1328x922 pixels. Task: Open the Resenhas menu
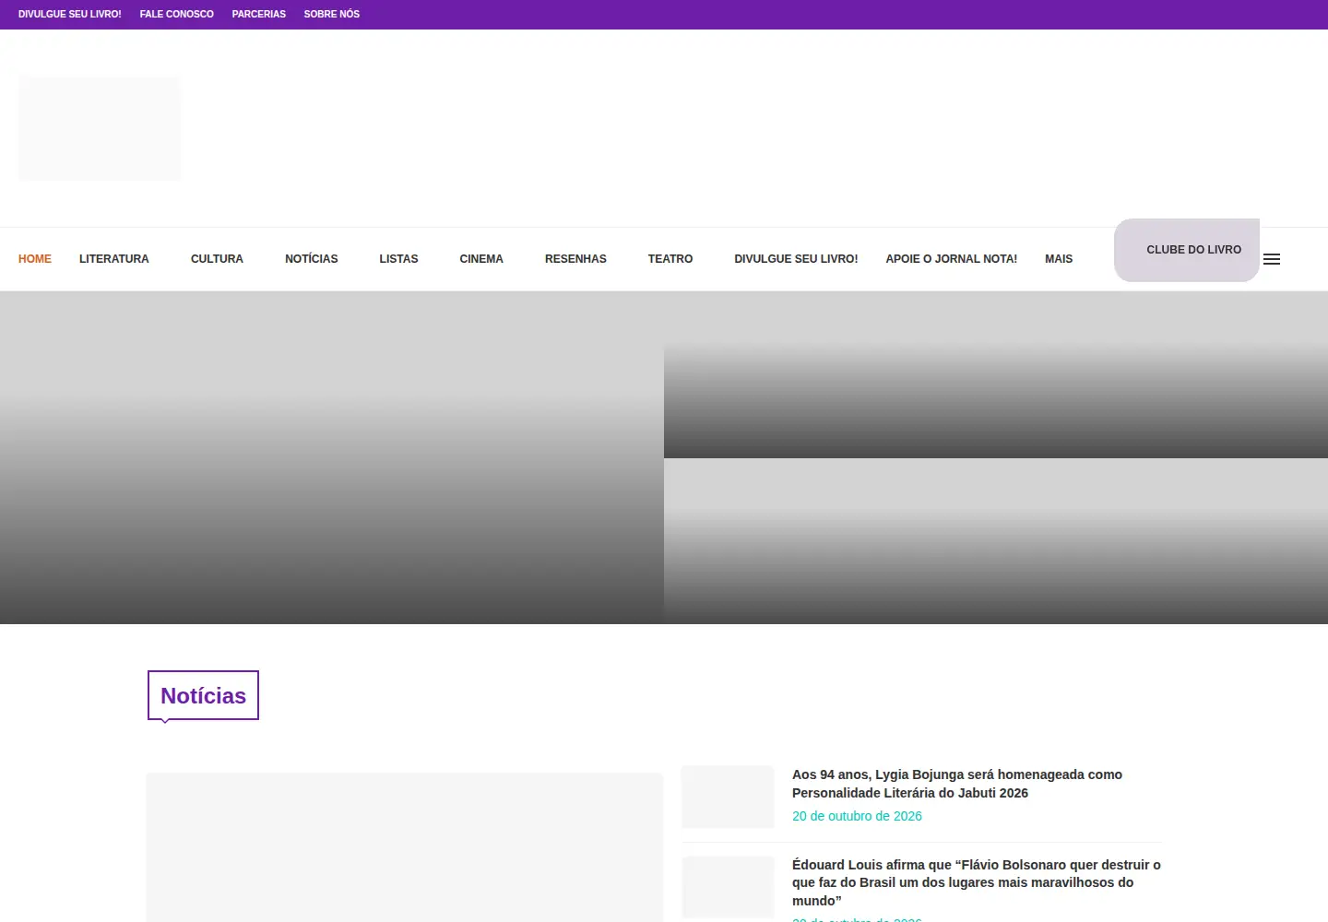(575, 259)
